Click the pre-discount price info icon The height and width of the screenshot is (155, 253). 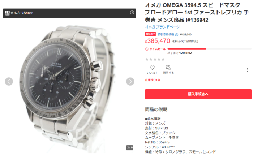177,35
